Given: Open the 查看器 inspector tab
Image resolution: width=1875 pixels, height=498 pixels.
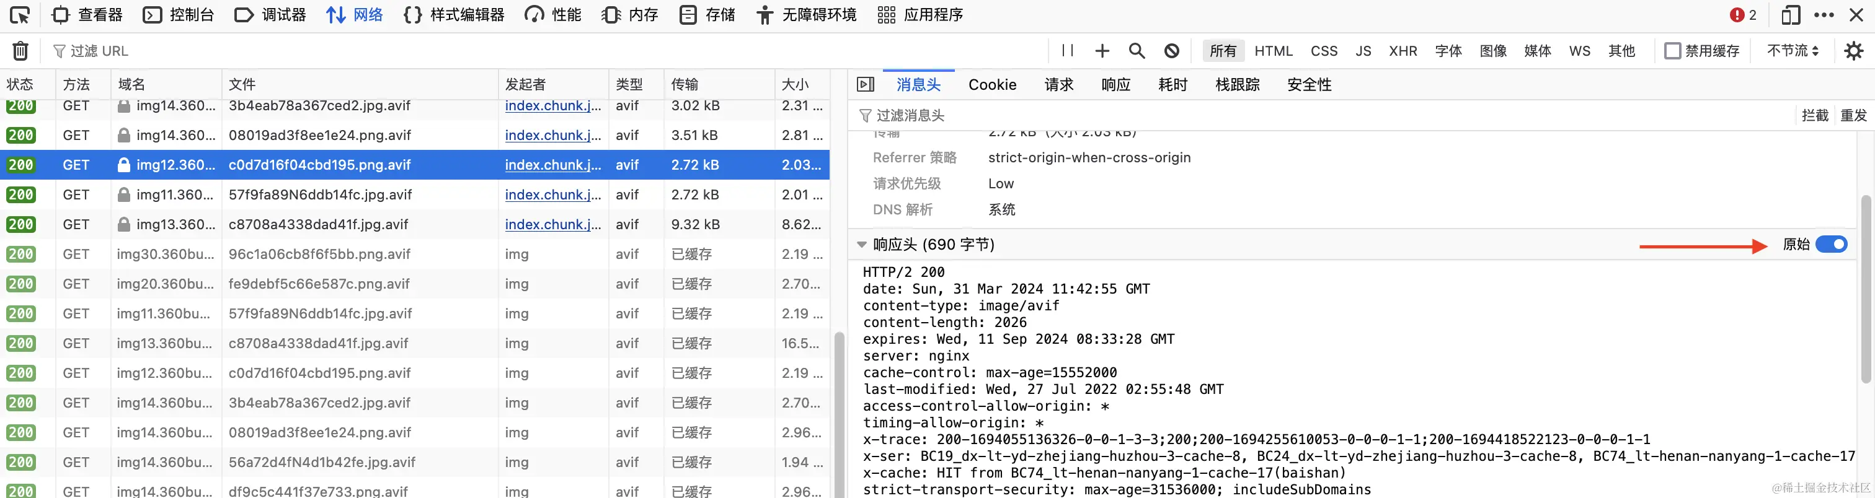Looking at the screenshot, I should (88, 14).
